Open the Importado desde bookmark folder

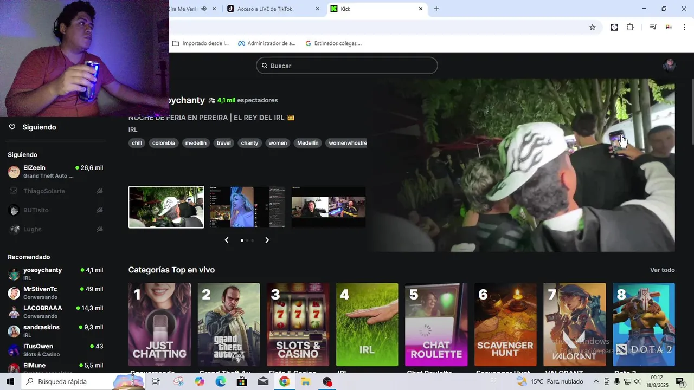200,43
